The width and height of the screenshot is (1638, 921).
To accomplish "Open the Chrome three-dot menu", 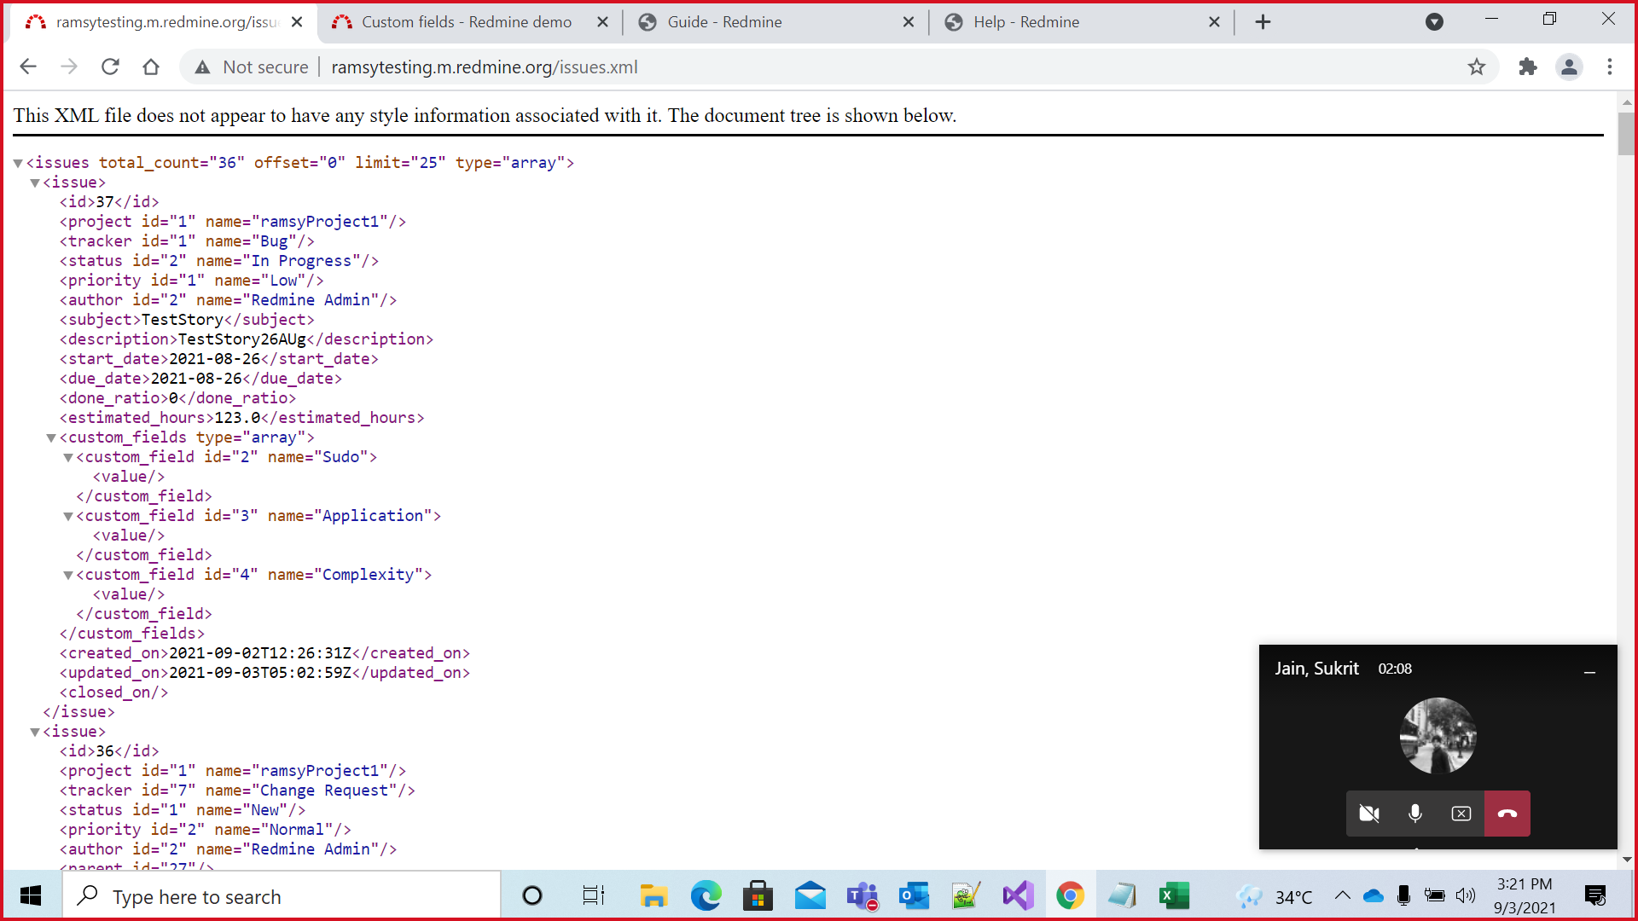I will pyautogui.click(x=1610, y=67).
